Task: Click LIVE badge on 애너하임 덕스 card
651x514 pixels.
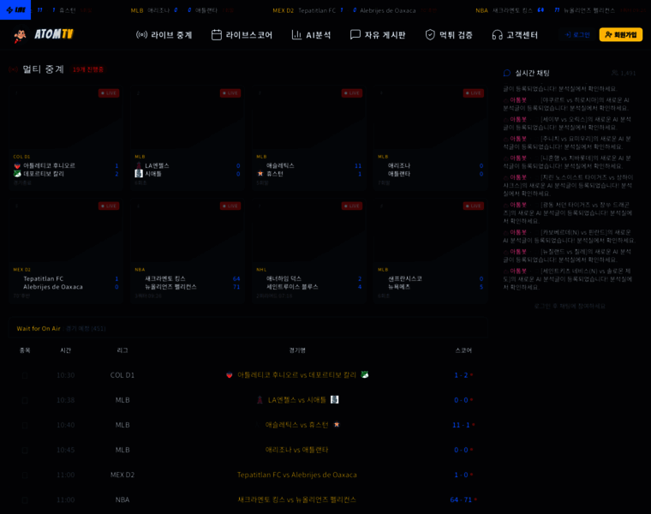Action: click(352, 206)
